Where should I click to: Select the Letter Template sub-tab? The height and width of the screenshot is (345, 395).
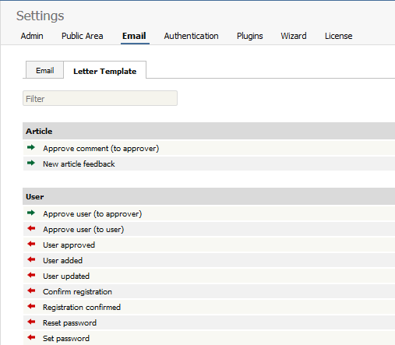click(105, 71)
